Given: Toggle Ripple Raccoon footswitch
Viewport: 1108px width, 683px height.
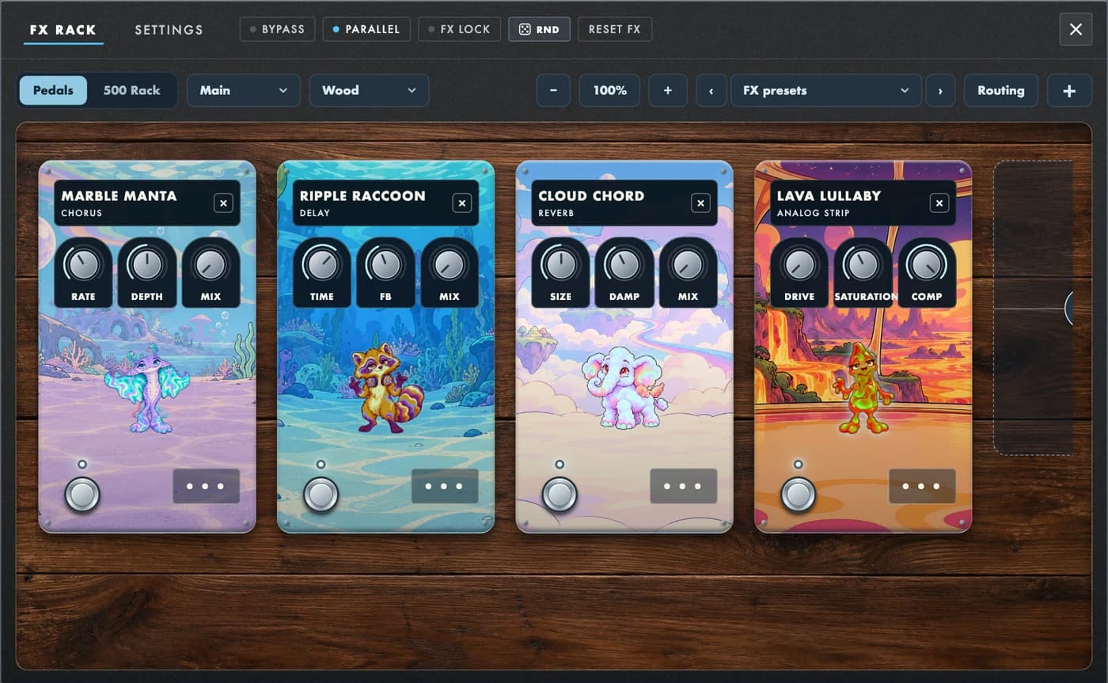Looking at the screenshot, I should click(x=321, y=495).
